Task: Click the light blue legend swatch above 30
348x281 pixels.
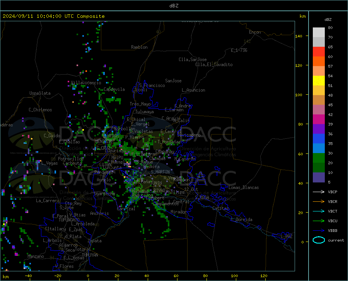Action: pos(319,148)
